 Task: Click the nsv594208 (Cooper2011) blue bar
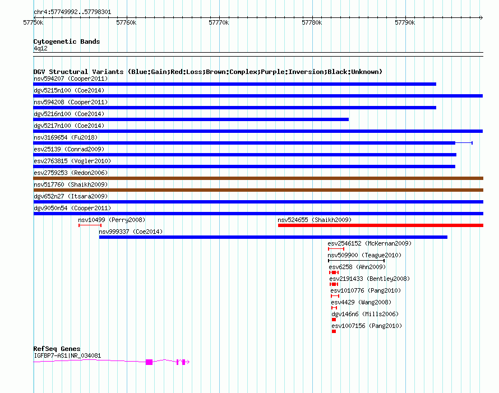tap(234, 108)
